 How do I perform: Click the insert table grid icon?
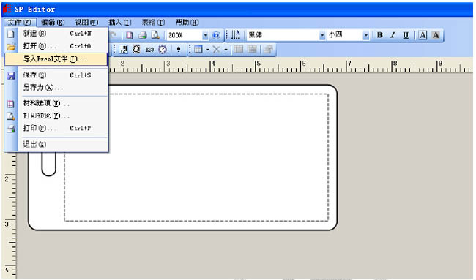pos(198,49)
